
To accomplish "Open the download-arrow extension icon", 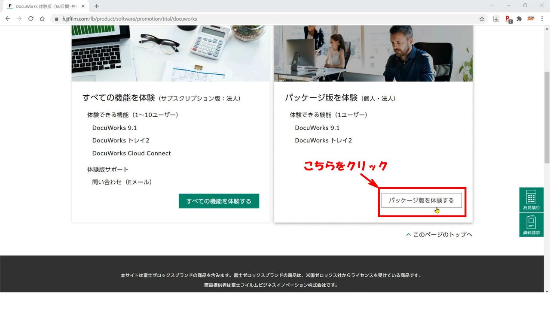I will tap(496, 19).
